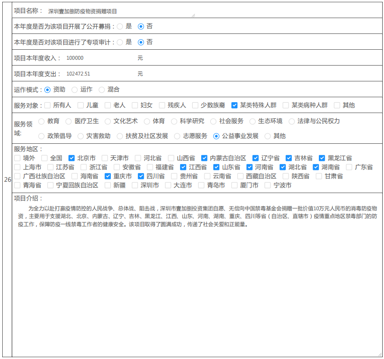This screenshot has width=384, height=359.
Task: Choose 运作 as the 运作模式
Action: coord(75,90)
